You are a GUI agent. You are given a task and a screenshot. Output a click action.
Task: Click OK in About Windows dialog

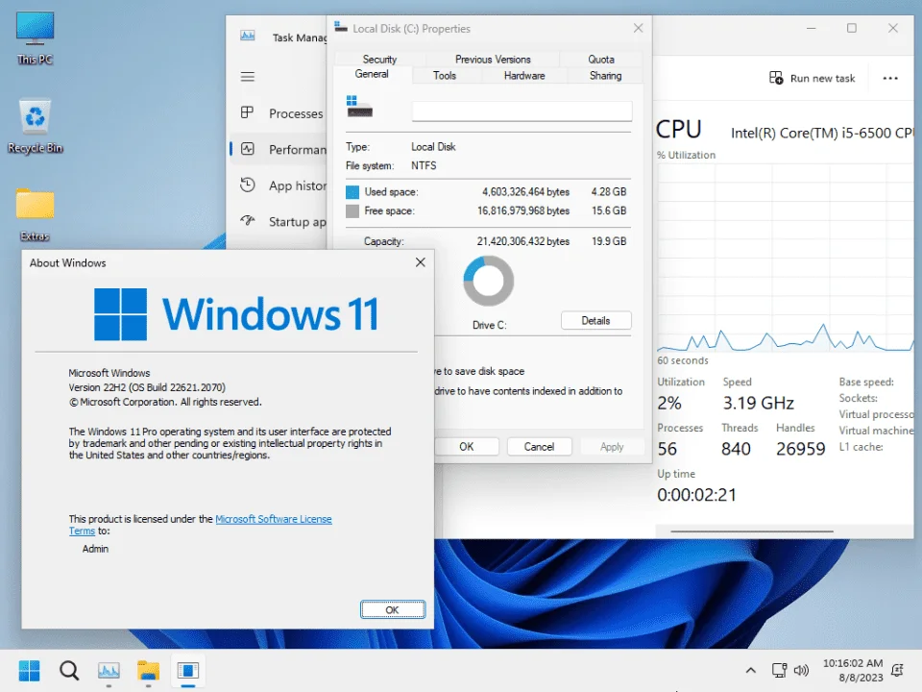(x=392, y=609)
